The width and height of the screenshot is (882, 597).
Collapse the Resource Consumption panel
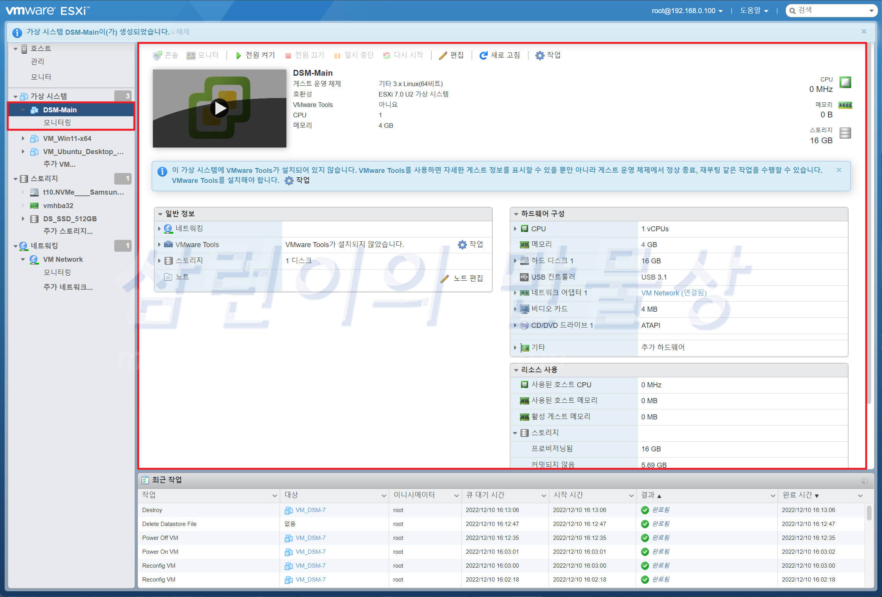pyautogui.click(x=516, y=370)
